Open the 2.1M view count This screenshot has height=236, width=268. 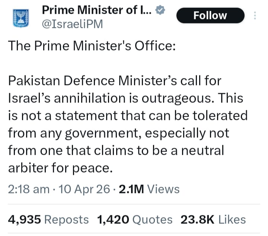[x=131, y=189]
